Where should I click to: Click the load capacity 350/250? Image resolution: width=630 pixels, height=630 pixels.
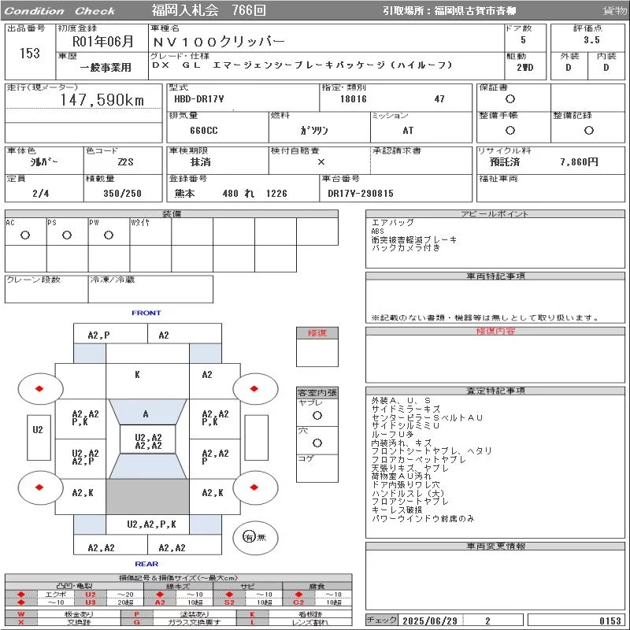[123, 193]
